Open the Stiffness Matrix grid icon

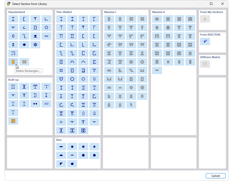pyautogui.click(x=205, y=64)
